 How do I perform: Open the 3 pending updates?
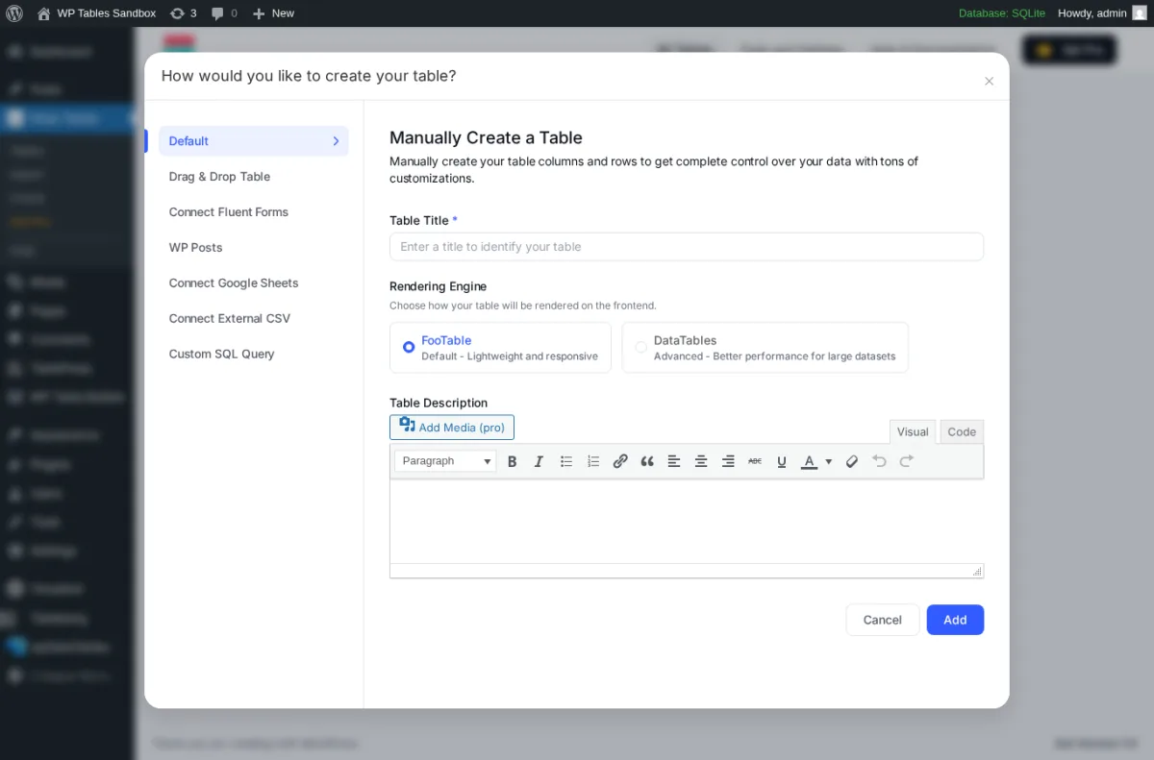[x=183, y=13]
